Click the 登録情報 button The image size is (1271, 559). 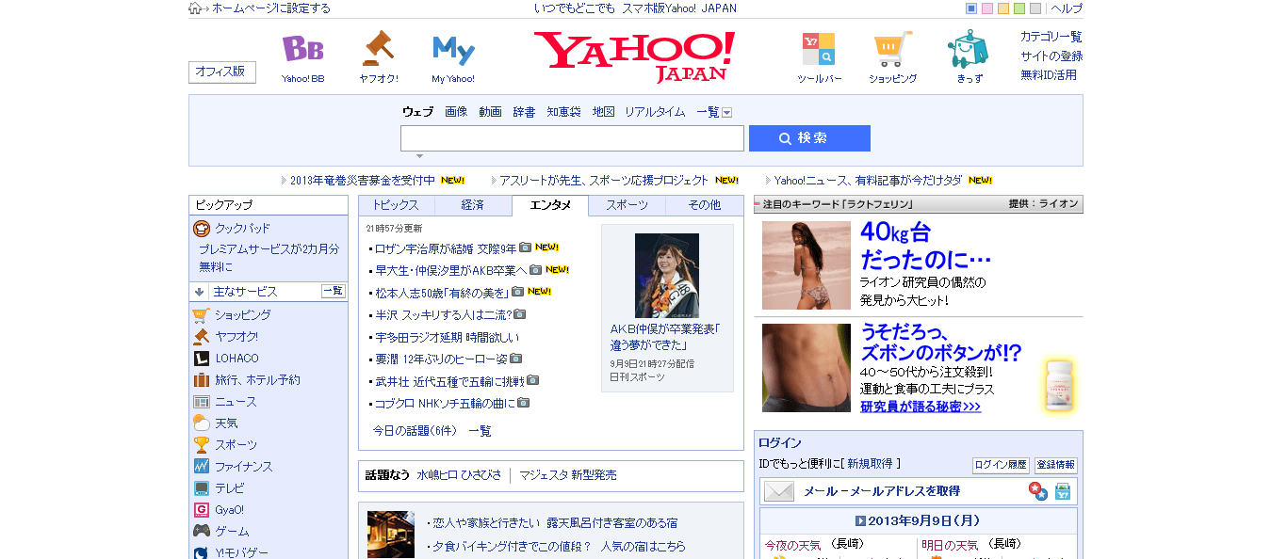point(1055,465)
